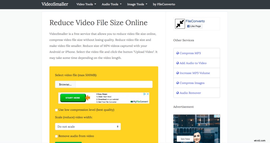Open AdChoices info on sidebar ad
270x143 pixels.
[215, 116]
